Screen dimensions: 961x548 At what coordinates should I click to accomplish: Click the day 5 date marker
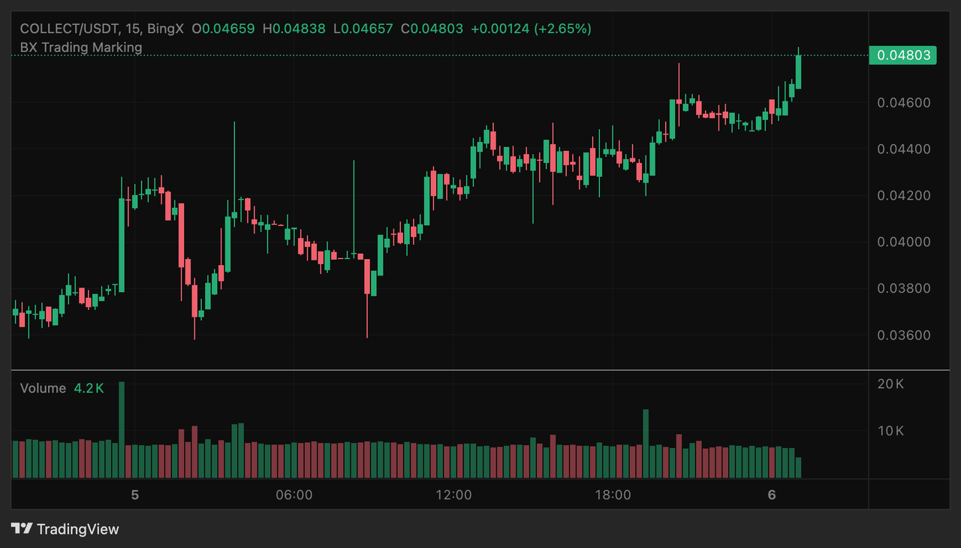pos(135,495)
